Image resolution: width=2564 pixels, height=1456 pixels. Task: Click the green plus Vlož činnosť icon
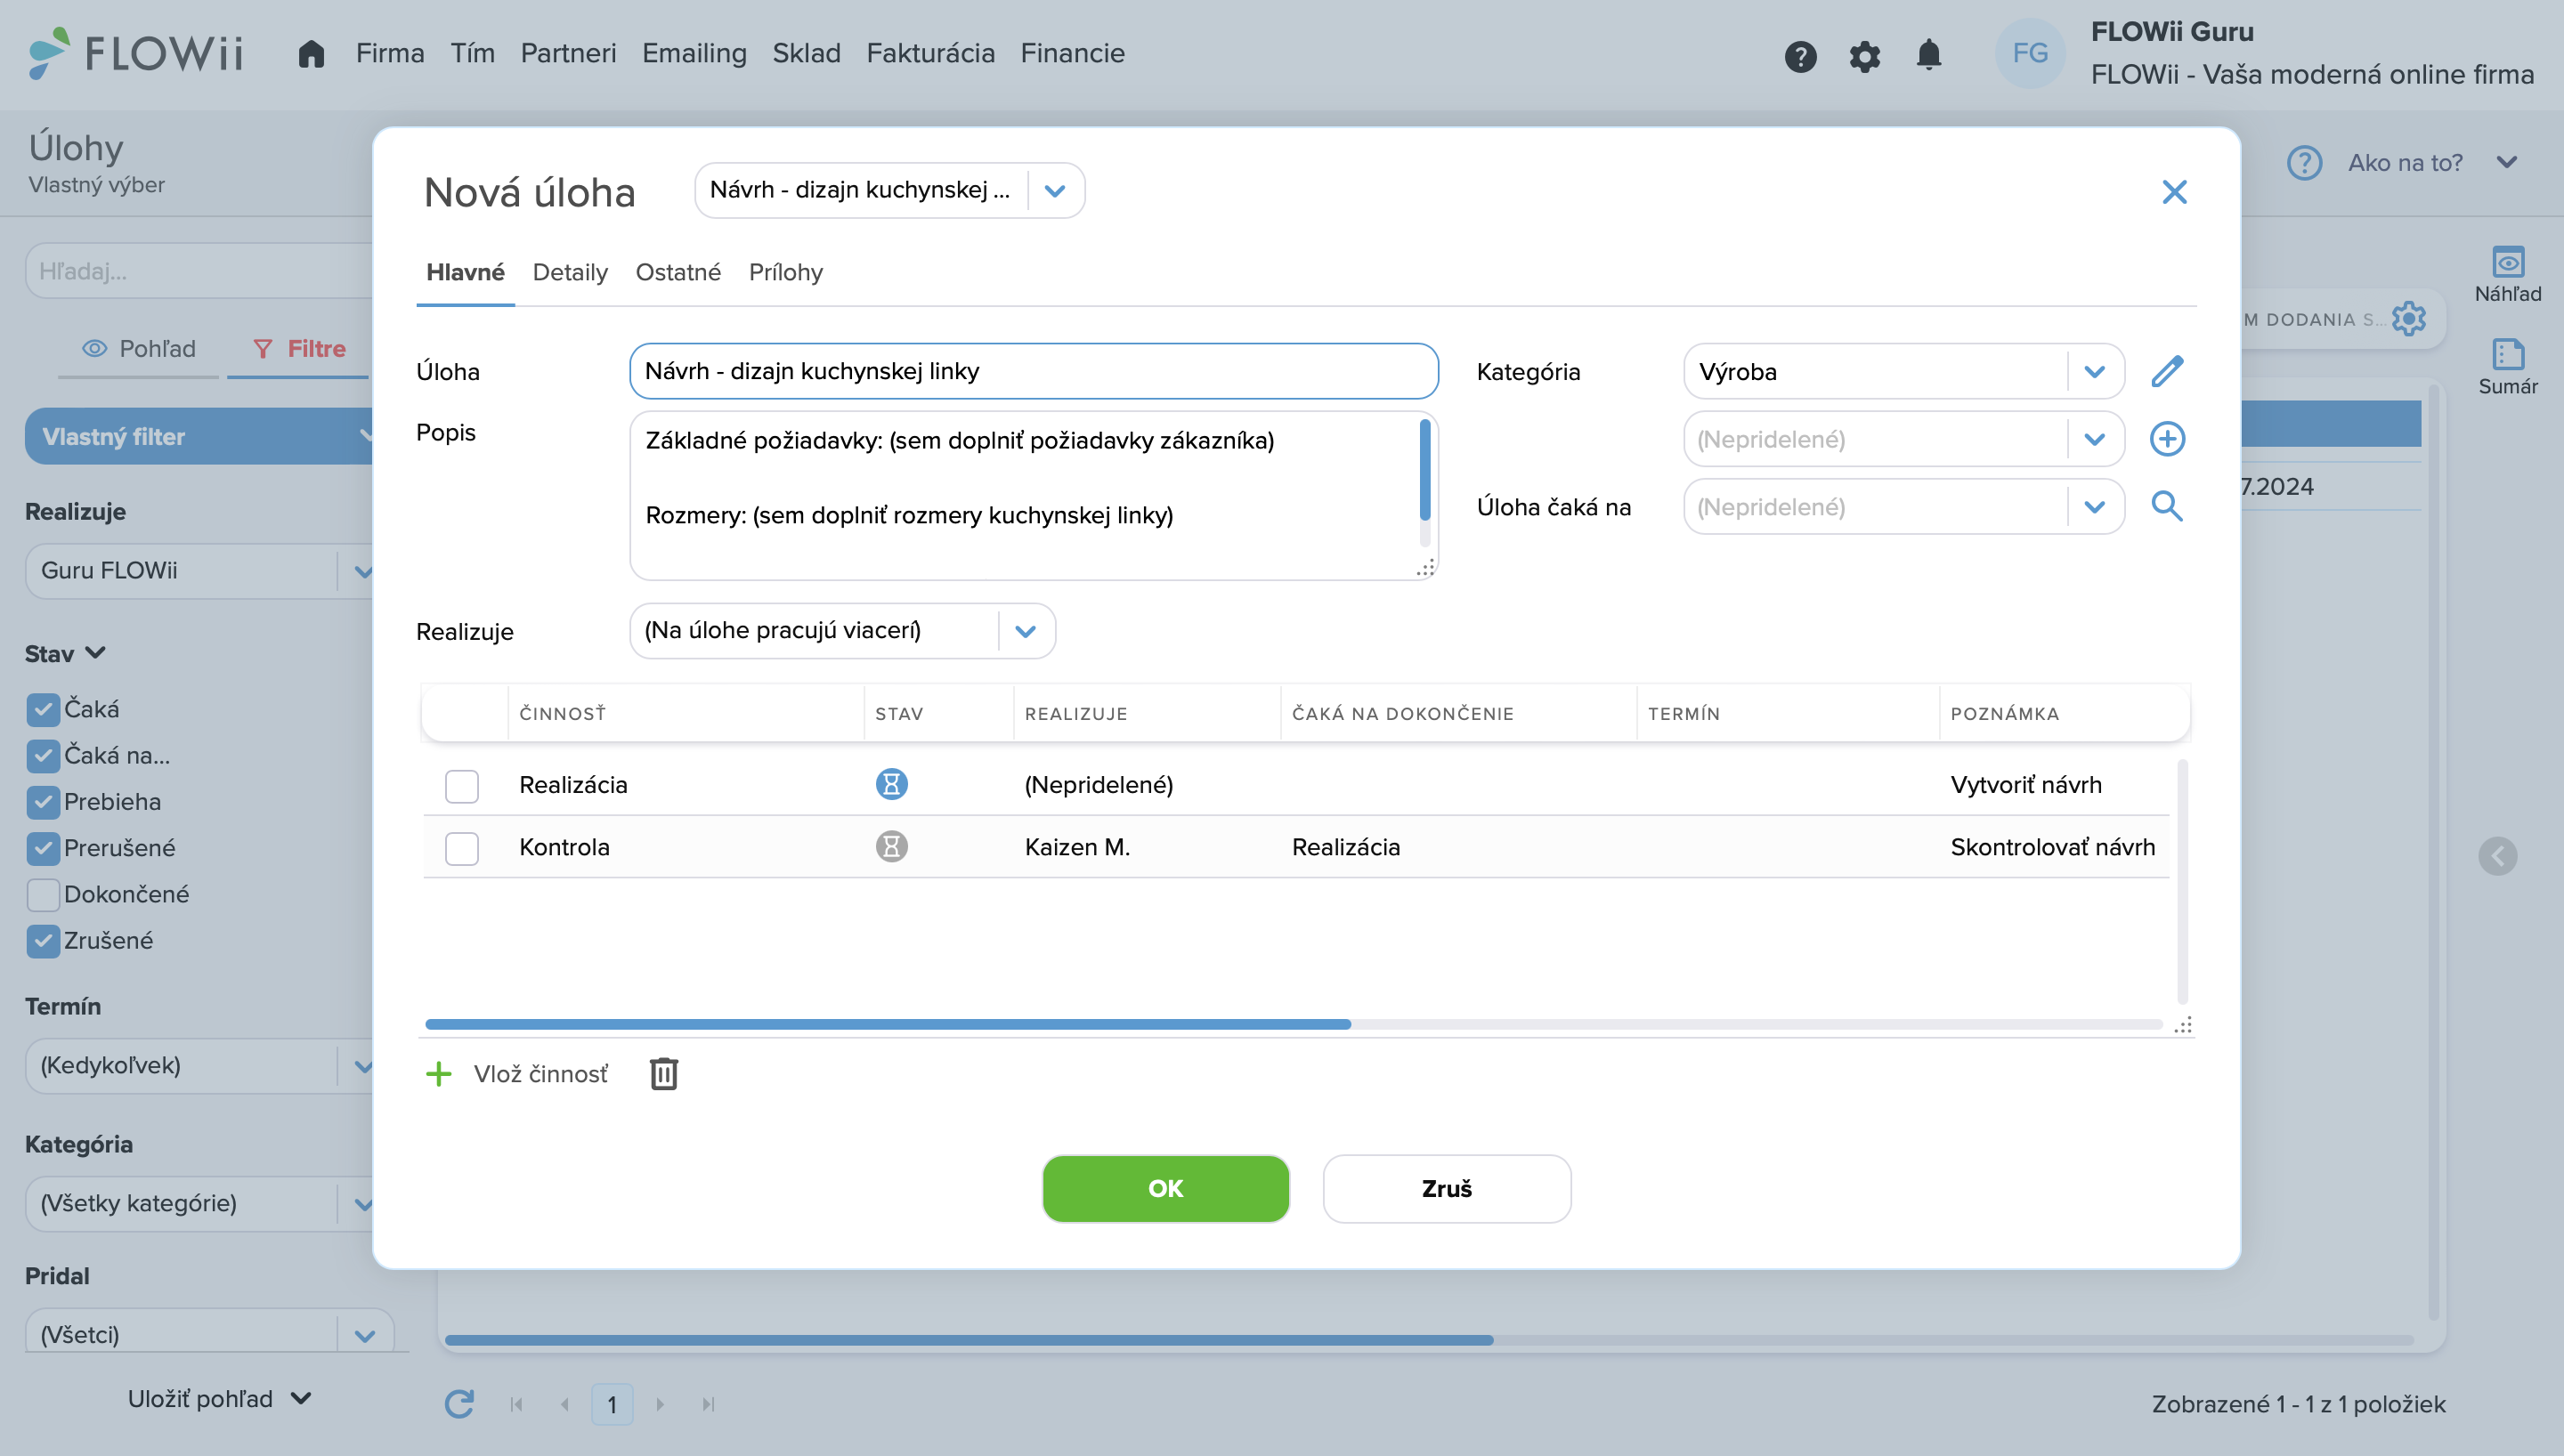tap(438, 1074)
